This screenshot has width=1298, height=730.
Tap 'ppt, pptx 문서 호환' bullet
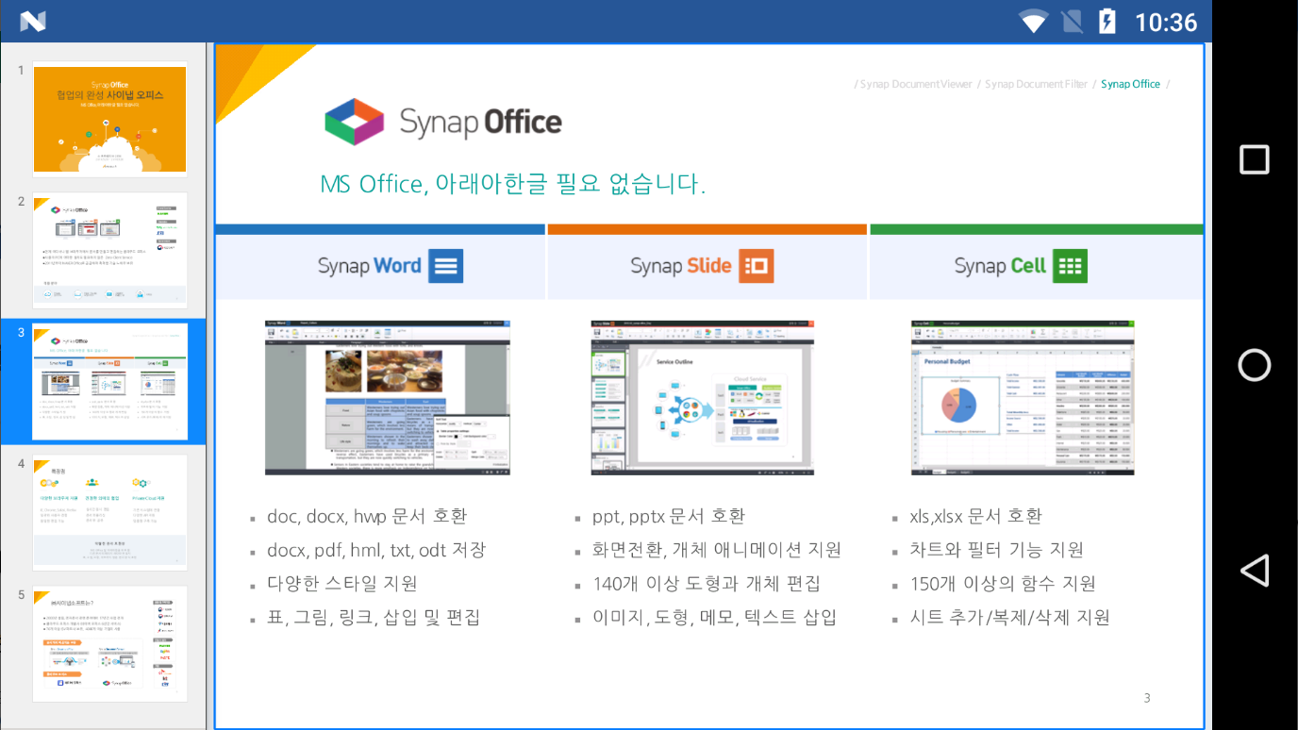[x=669, y=516]
